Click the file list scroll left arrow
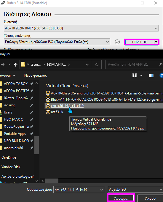 [43, 181]
